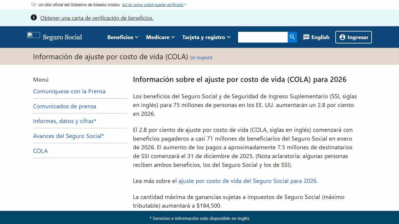Open the Ingresar sign-in option
Viewport: 399px width, 224px height.
click(x=353, y=37)
